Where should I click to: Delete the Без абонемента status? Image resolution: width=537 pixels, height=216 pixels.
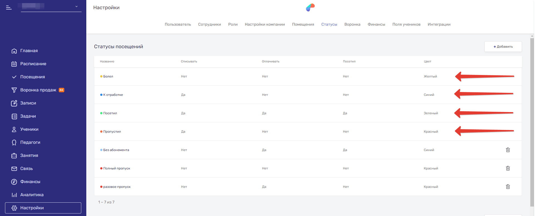pyautogui.click(x=508, y=150)
